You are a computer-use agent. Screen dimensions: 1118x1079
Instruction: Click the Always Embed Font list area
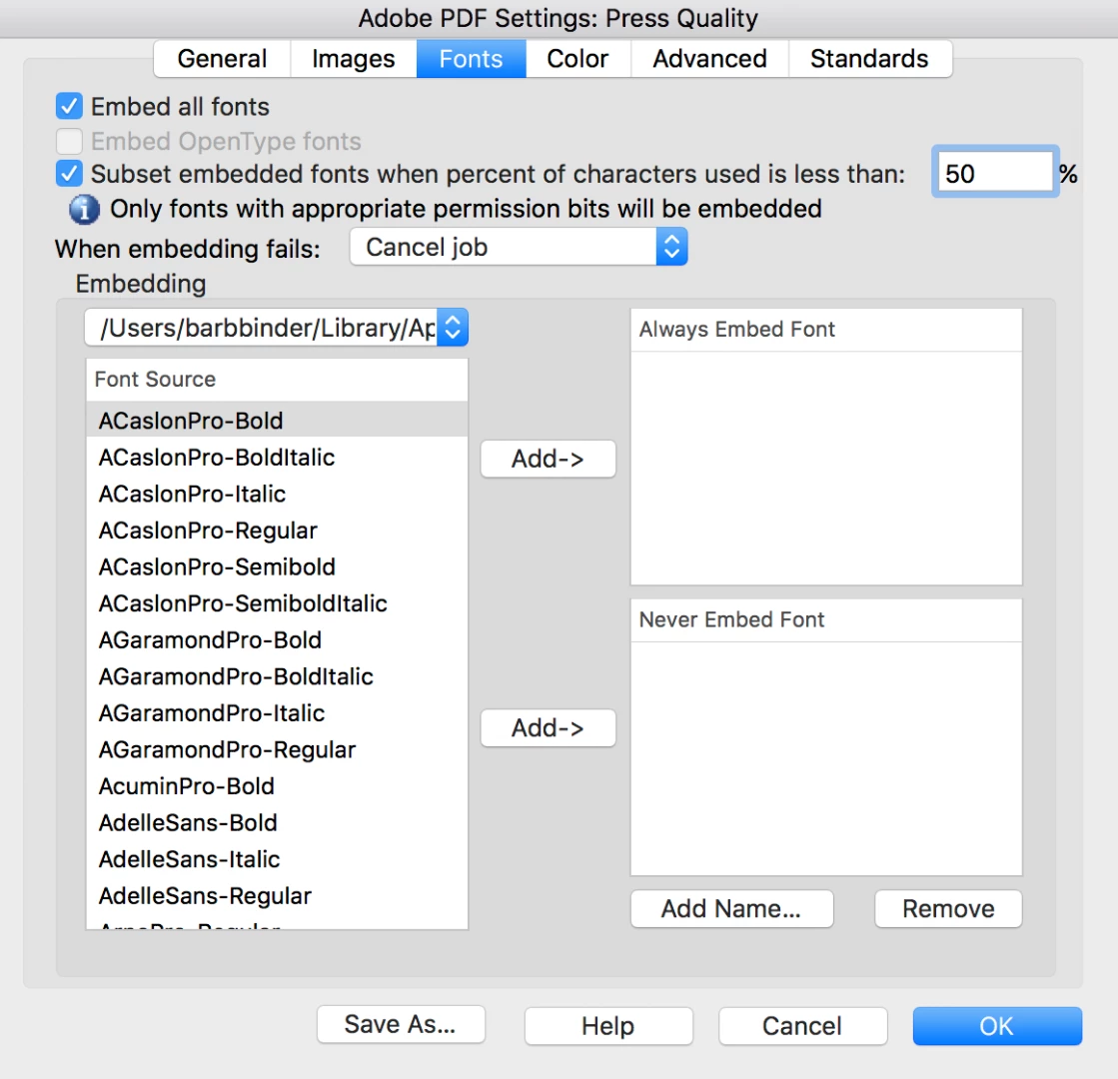pyautogui.click(x=826, y=468)
